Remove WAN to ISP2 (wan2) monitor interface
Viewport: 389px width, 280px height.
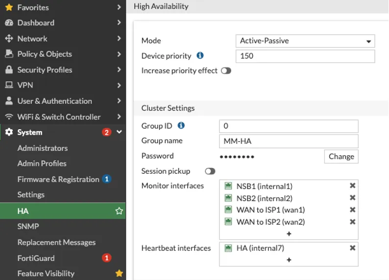pos(353,222)
